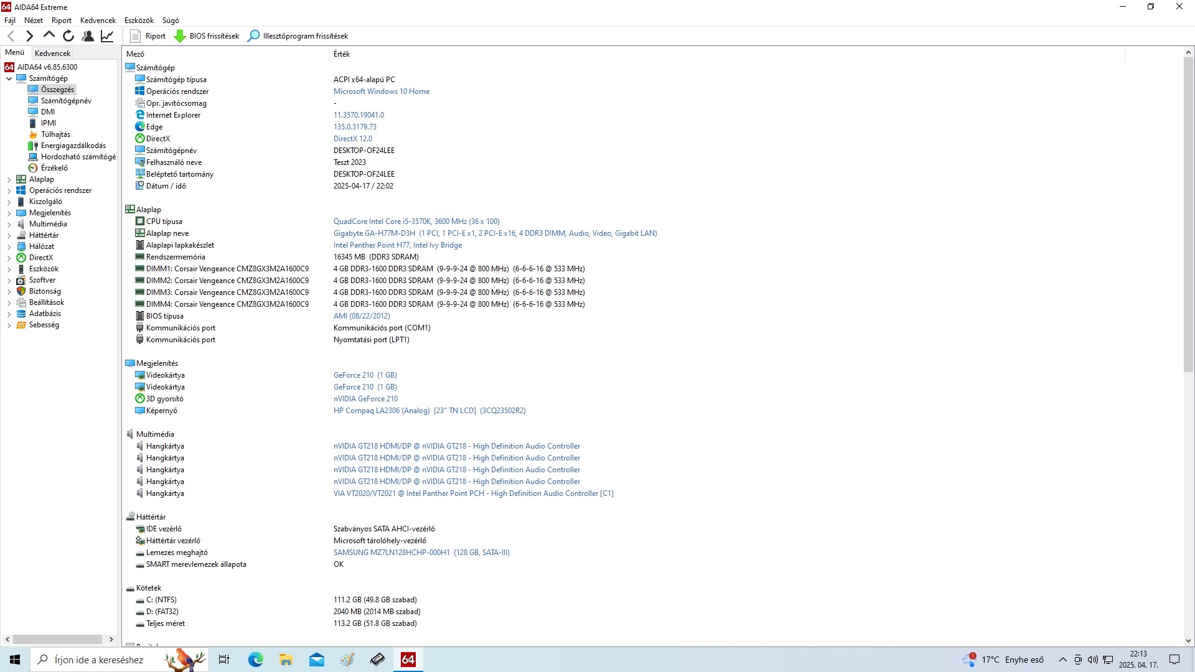Select Biztonság in the tree

pos(45,291)
